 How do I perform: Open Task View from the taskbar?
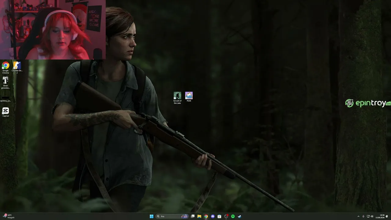[x=193, y=216]
